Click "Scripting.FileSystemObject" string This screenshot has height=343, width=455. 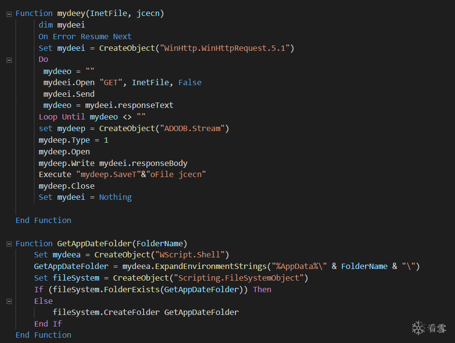tap(238, 278)
